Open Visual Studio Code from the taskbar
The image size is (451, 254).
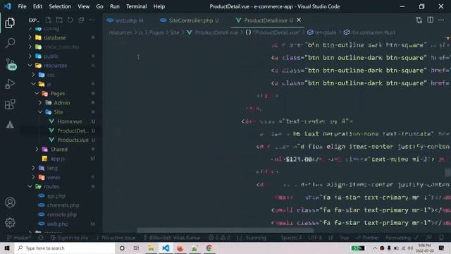point(166,248)
